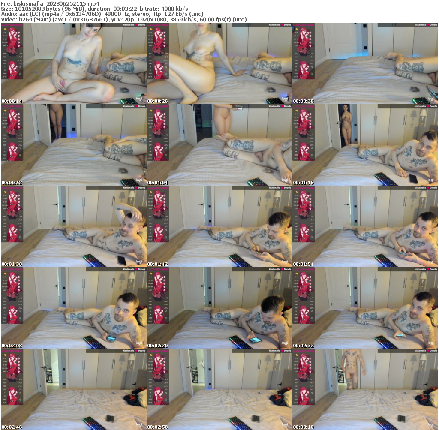Select the frame labeled 00:00:26
This screenshot has width=439, height=430.
[x=219, y=63]
